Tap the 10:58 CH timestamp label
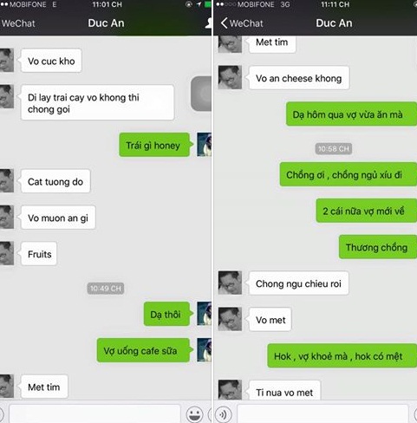 tap(334, 149)
